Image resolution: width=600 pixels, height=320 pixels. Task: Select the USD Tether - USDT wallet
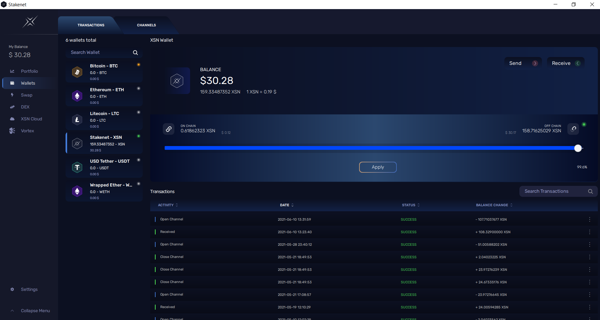click(104, 167)
